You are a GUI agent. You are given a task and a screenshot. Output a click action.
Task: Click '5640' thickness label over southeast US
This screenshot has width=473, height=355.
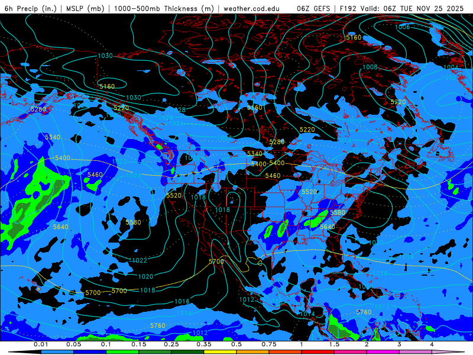328,227
